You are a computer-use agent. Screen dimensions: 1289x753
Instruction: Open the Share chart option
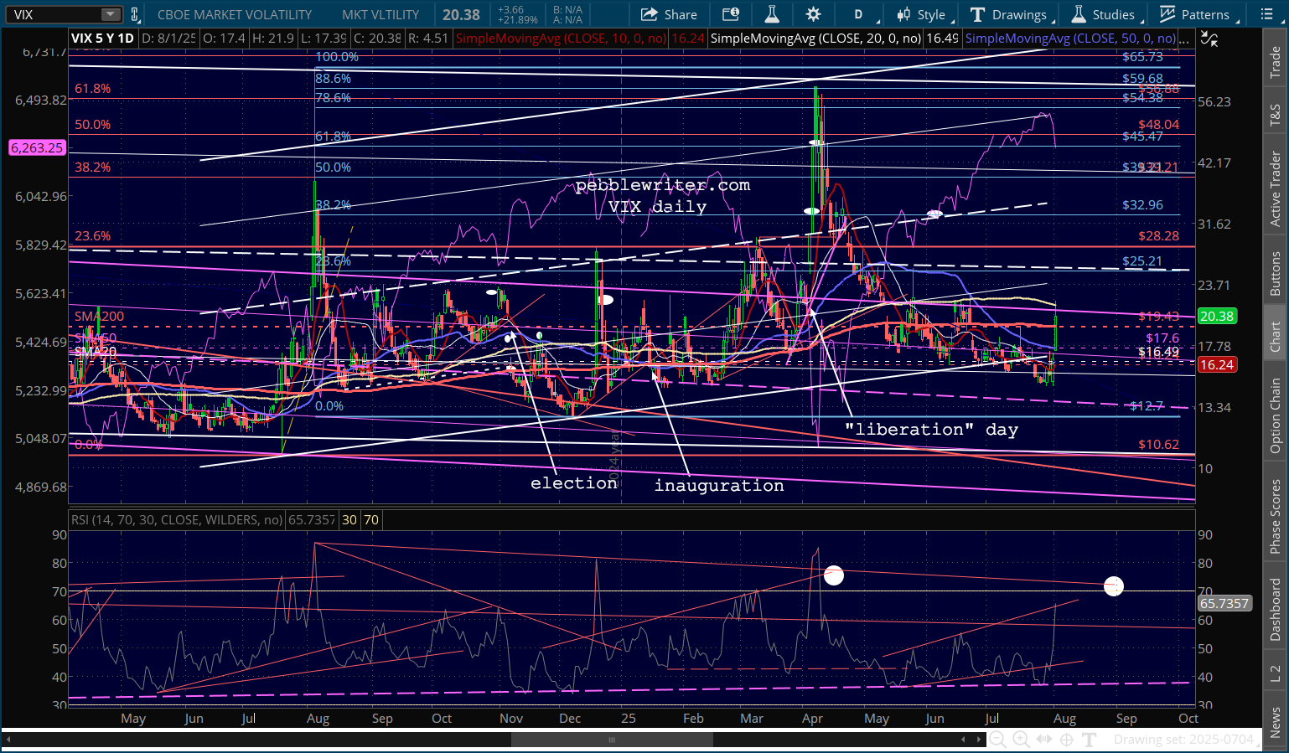669,14
